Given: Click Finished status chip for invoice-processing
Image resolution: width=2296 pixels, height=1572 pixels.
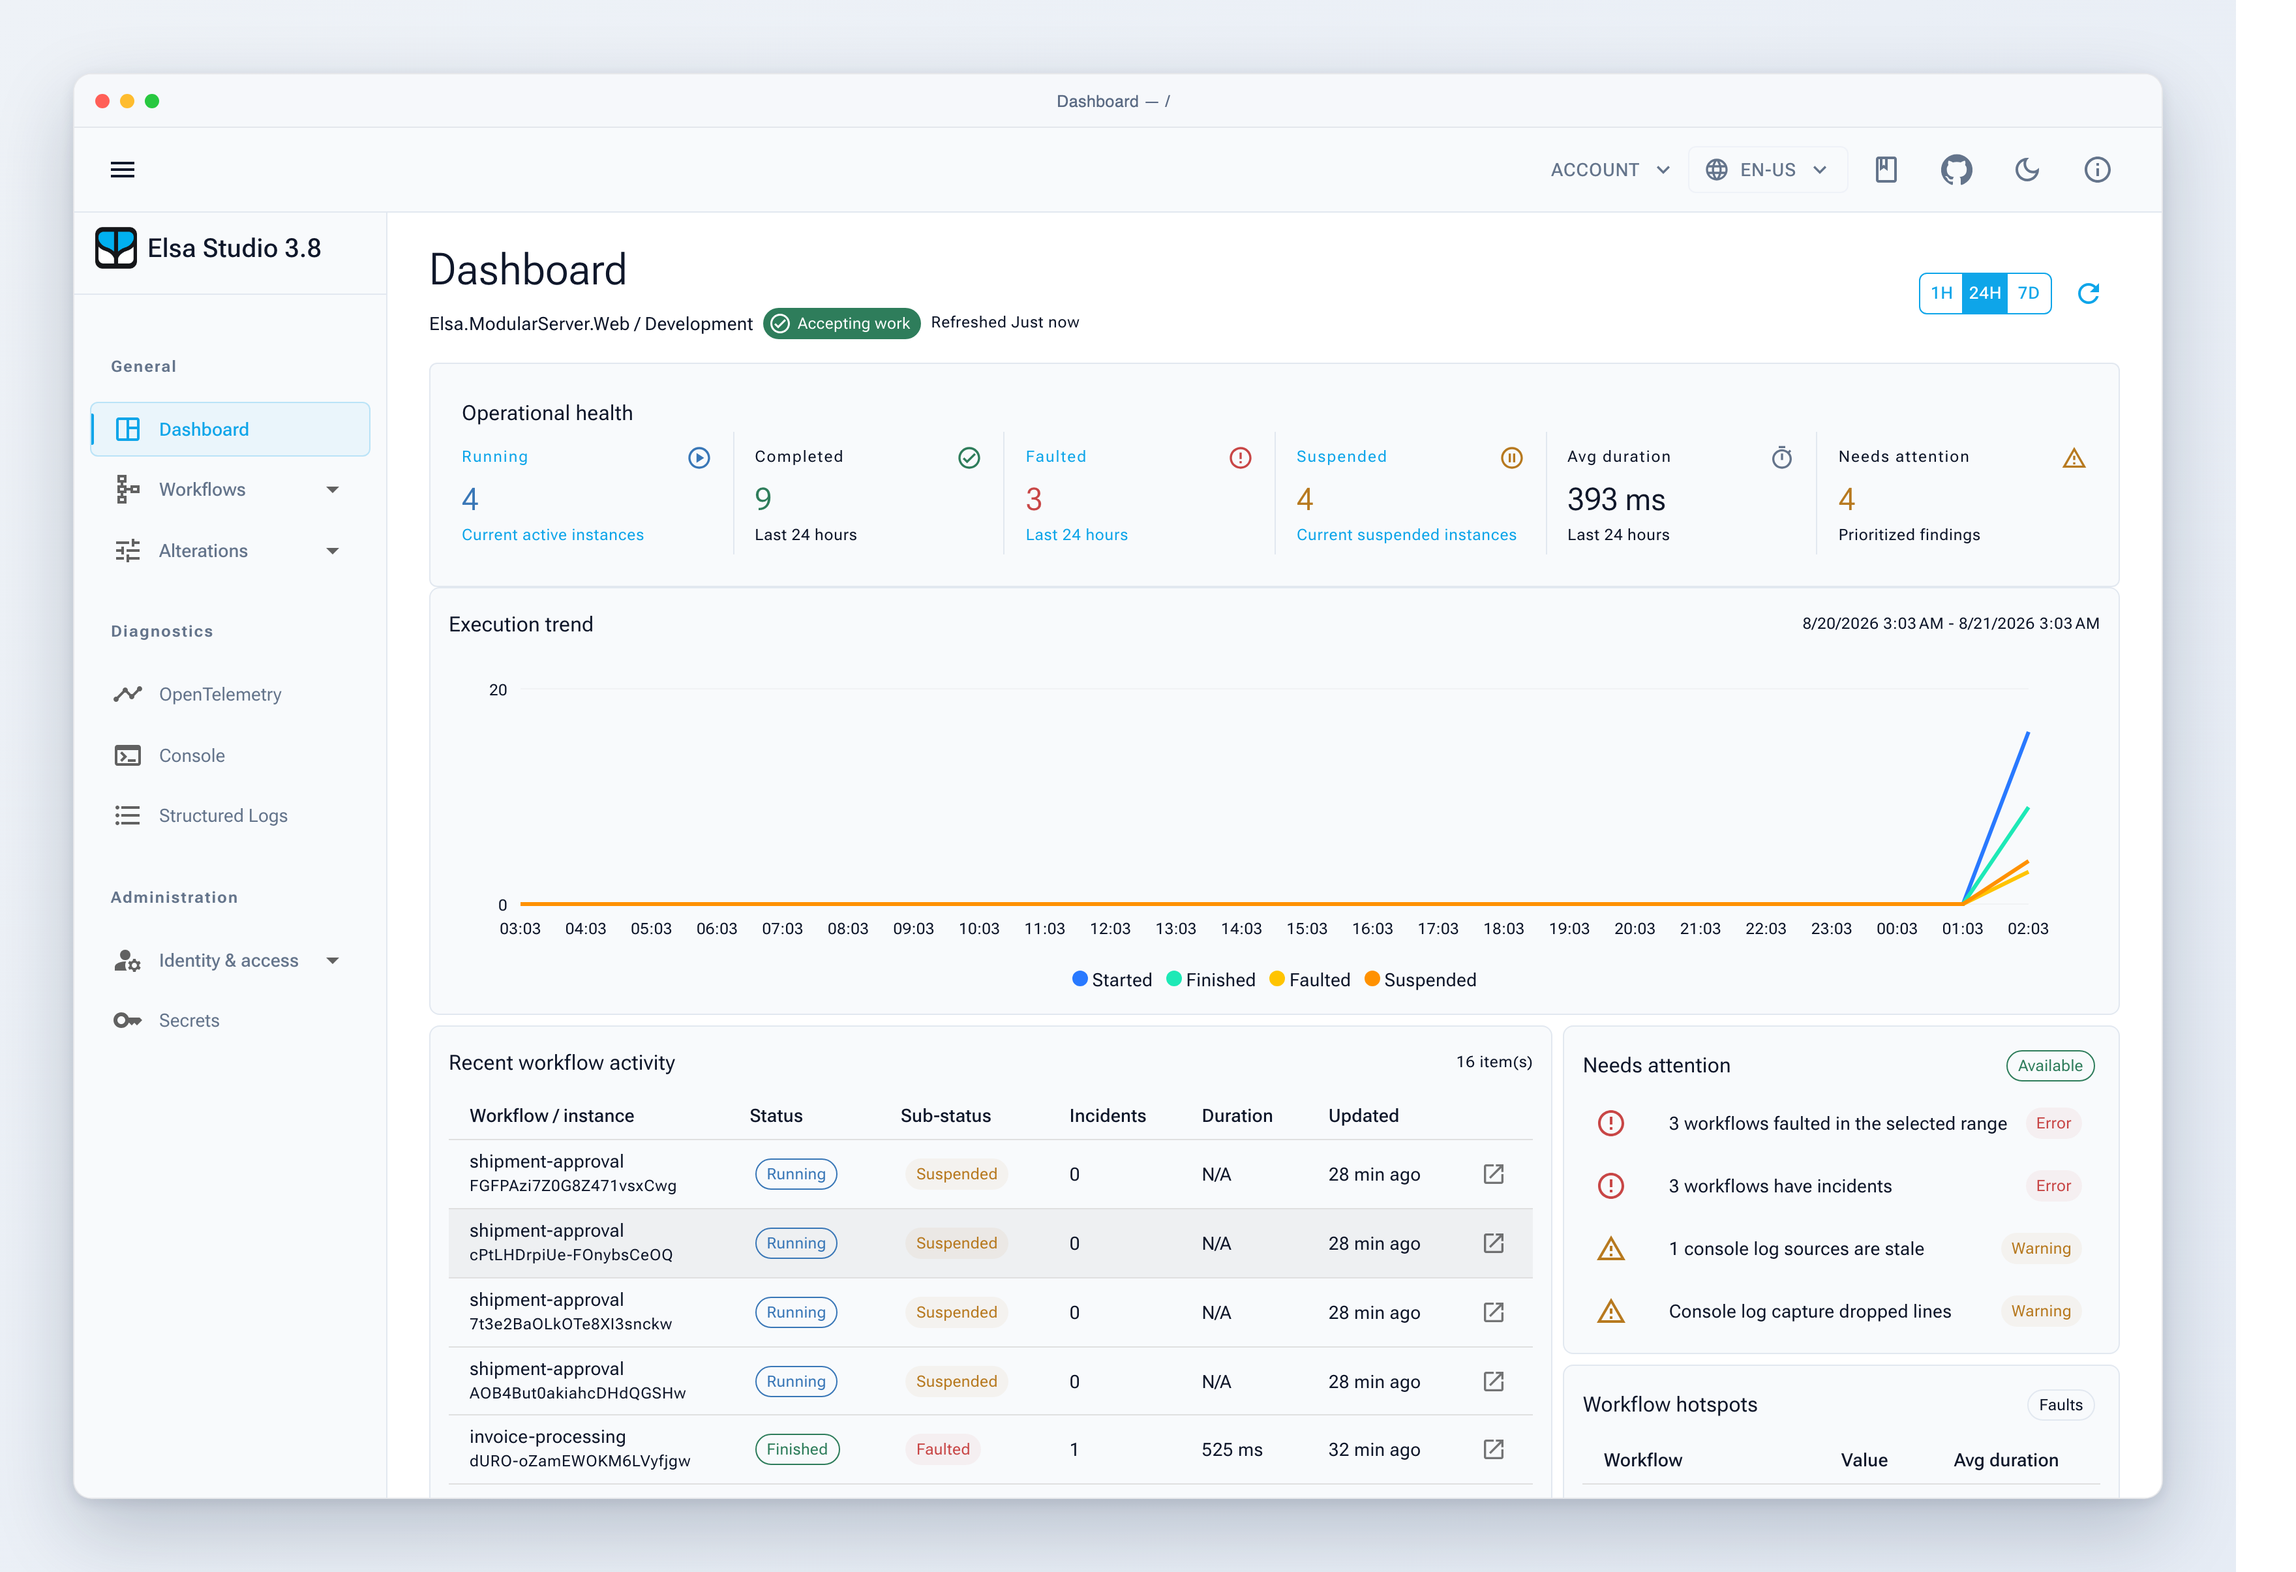Looking at the screenshot, I should pos(796,1449).
